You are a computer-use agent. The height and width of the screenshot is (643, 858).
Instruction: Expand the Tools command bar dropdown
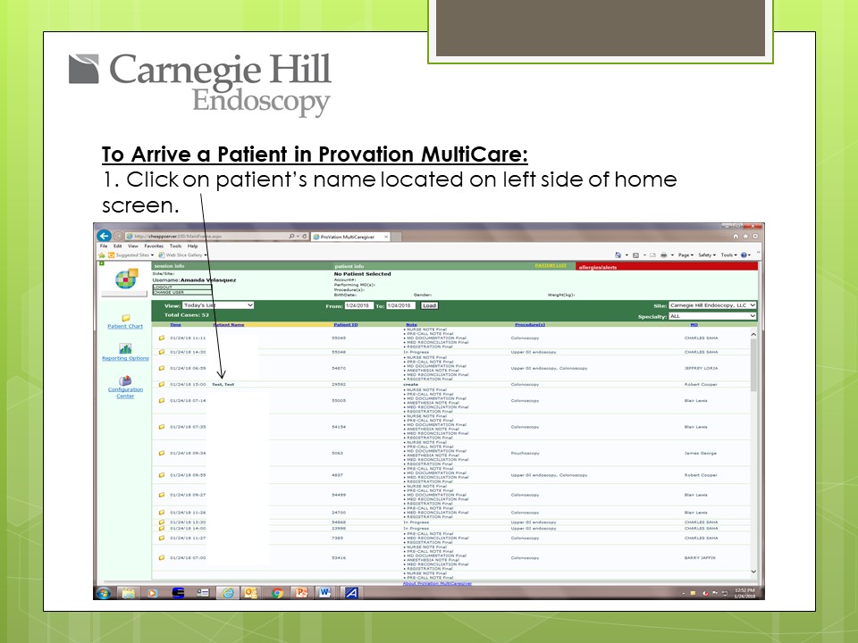729,255
